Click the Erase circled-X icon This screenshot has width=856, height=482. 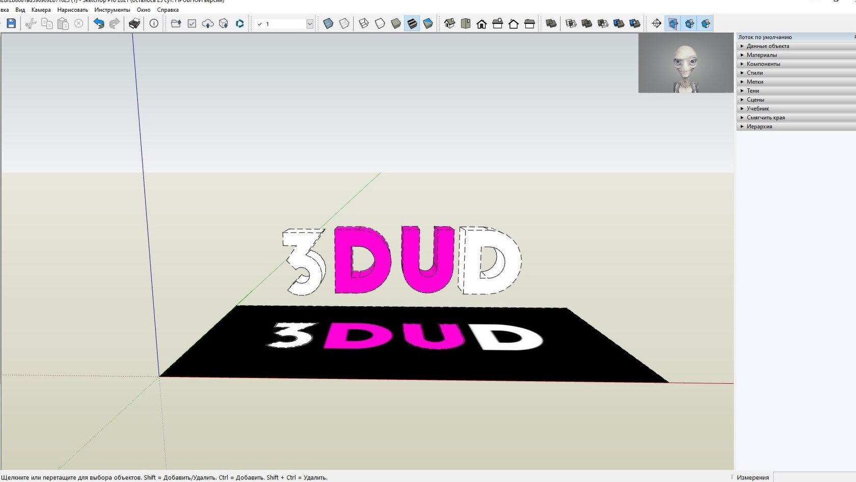(x=79, y=23)
